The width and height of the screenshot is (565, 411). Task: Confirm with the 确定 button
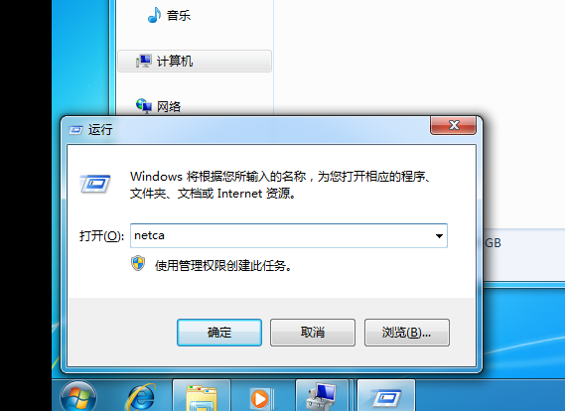219,333
